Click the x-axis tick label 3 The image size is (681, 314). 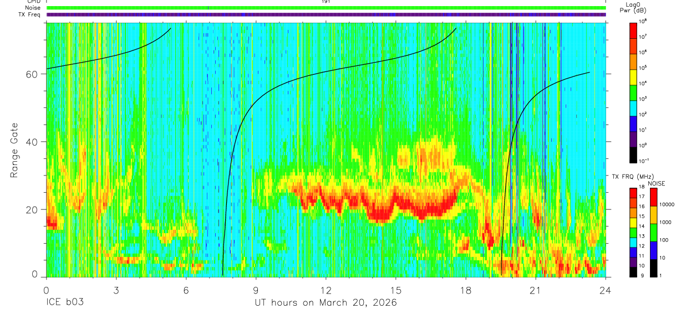tap(116, 290)
